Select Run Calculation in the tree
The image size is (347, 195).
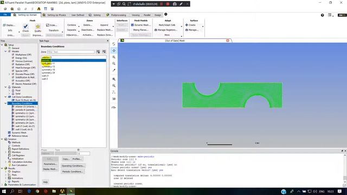[x=20, y=165]
